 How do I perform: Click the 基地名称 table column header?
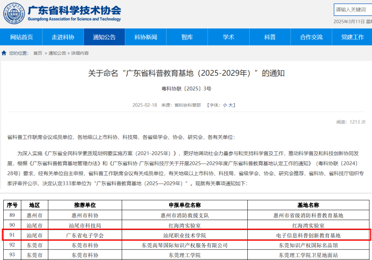[308, 205]
